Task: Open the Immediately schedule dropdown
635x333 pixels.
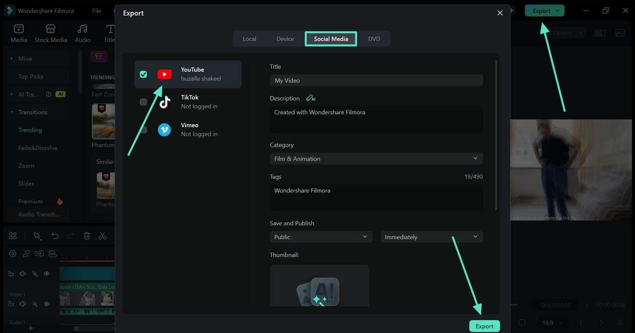Action: pos(432,237)
